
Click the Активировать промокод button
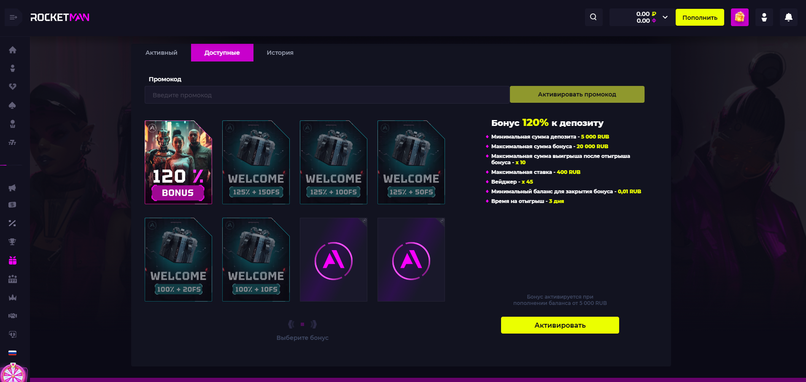(x=577, y=94)
